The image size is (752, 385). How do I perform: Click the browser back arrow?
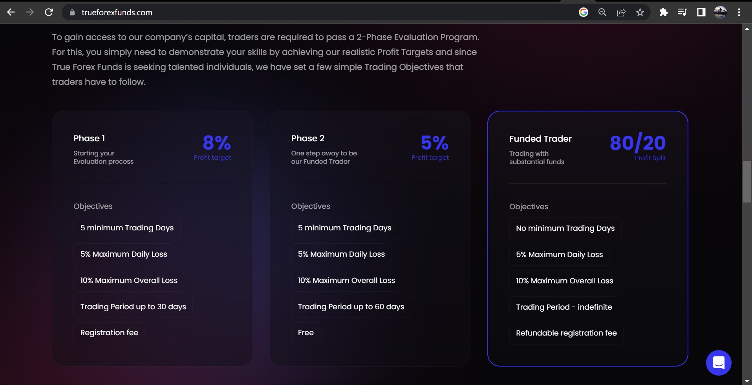click(x=11, y=12)
